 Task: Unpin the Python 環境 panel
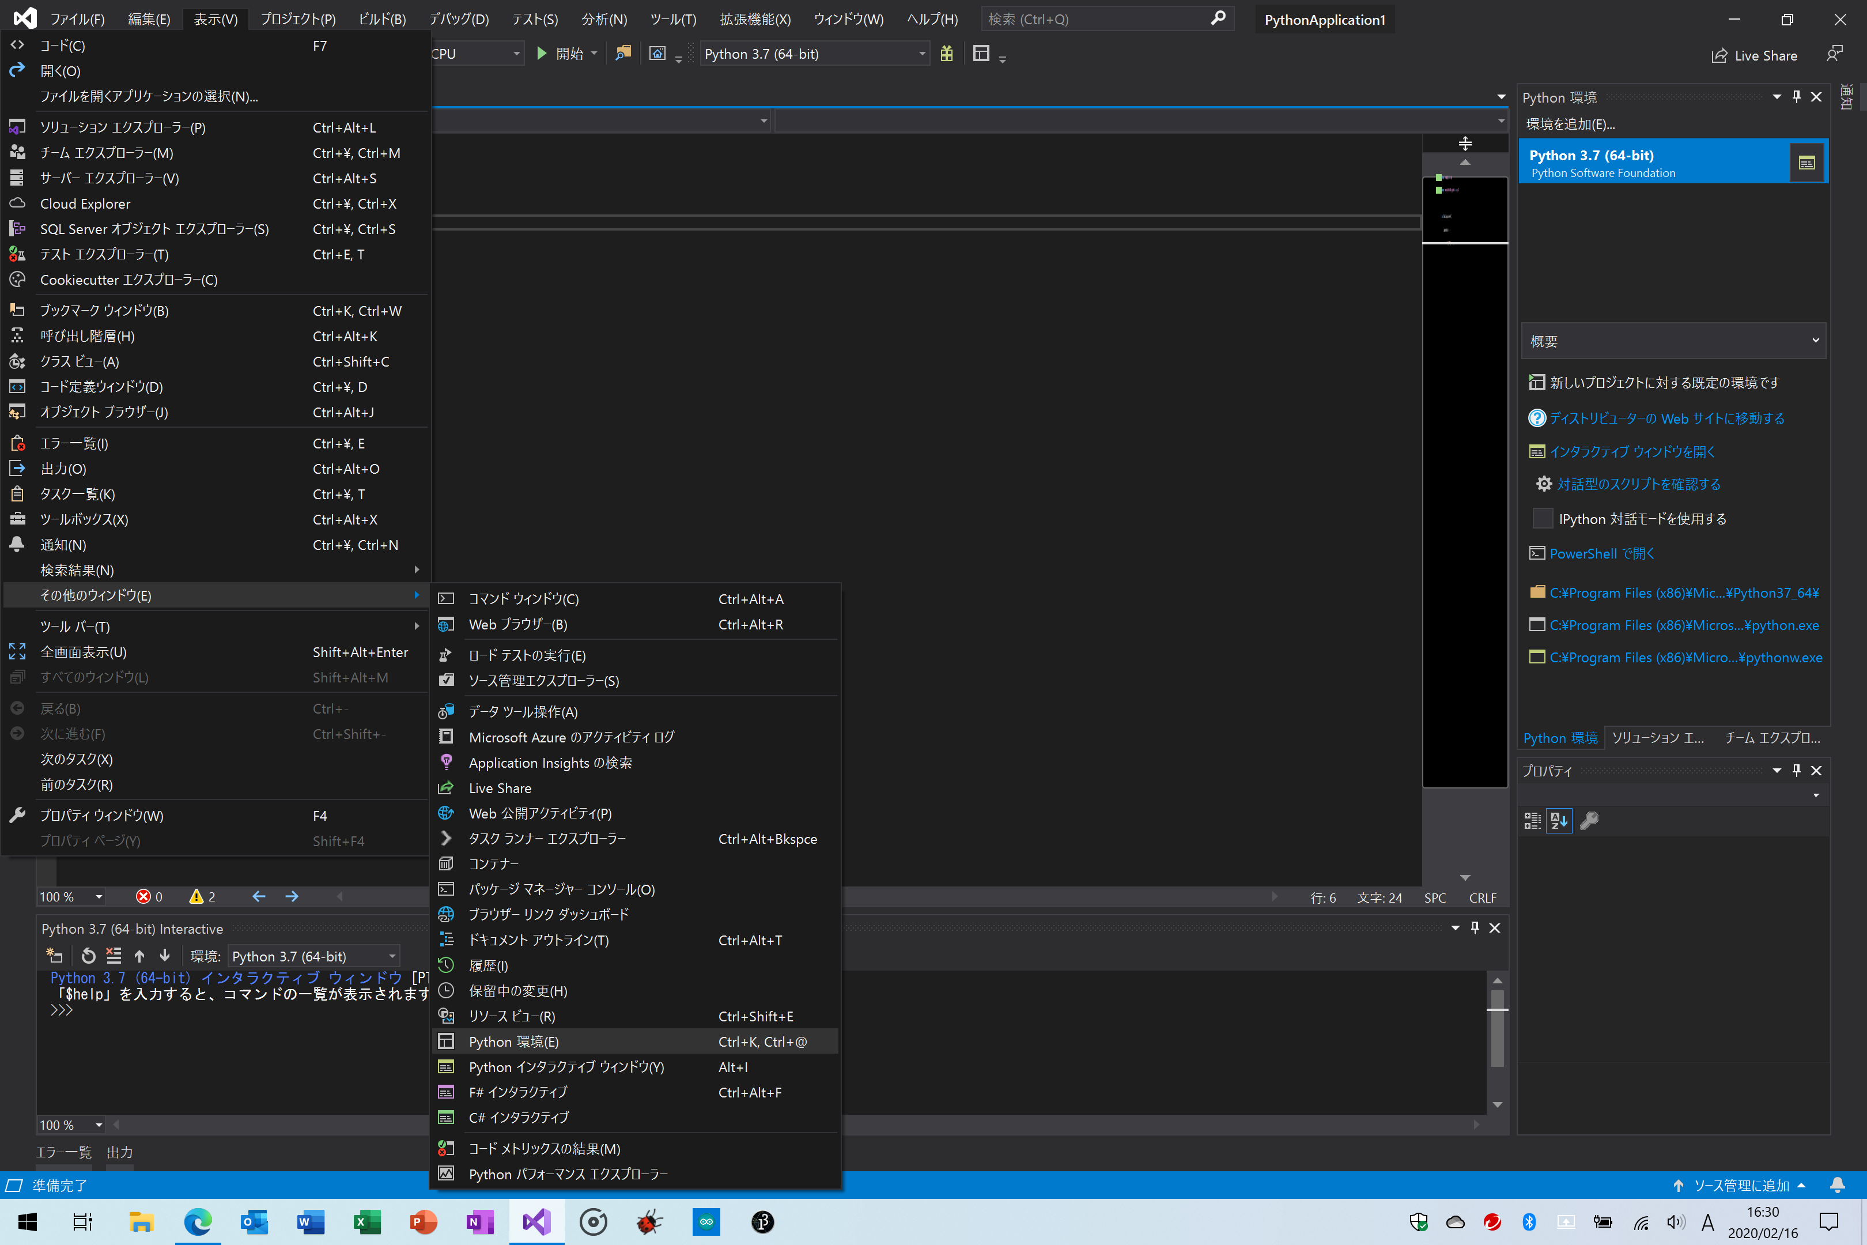point(1796,96)
